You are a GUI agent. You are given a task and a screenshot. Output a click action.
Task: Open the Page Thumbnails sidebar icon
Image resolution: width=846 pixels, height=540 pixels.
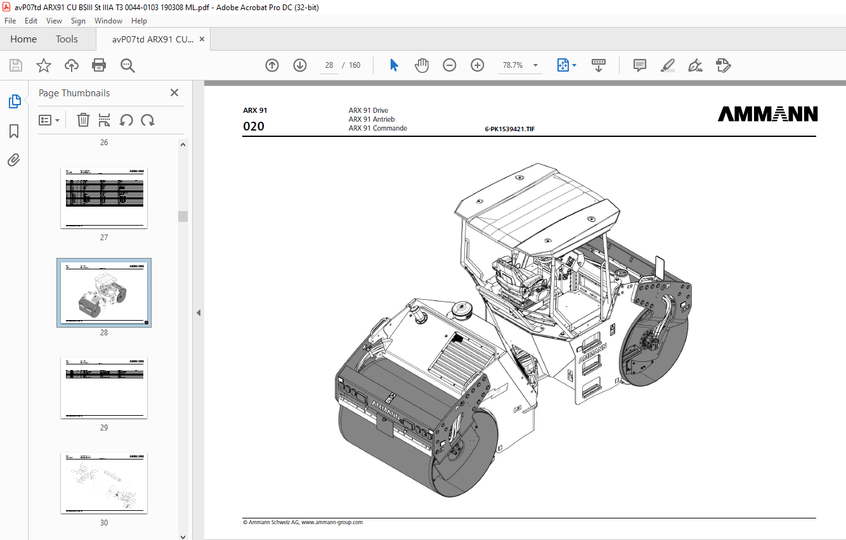point(14,101)
